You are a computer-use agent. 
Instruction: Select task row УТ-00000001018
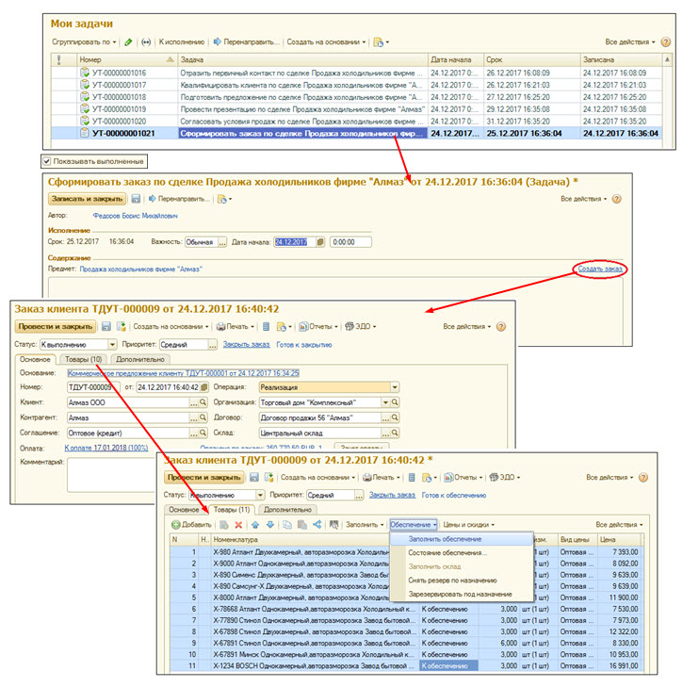[x=357, y=97]
